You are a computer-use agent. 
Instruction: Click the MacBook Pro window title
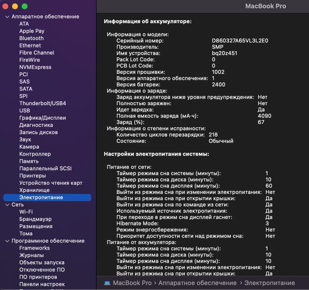(x=265, y=6)
